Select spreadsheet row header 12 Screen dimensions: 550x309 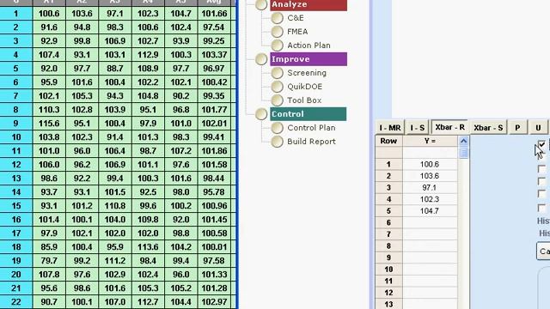(x=15, y=165)
